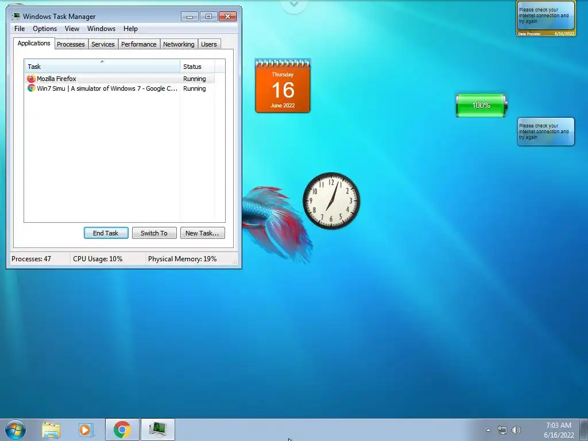Image resolution: width=588 pixels, height=441 pixels.
Task: Switch to the Services tab
Action: 103,44
